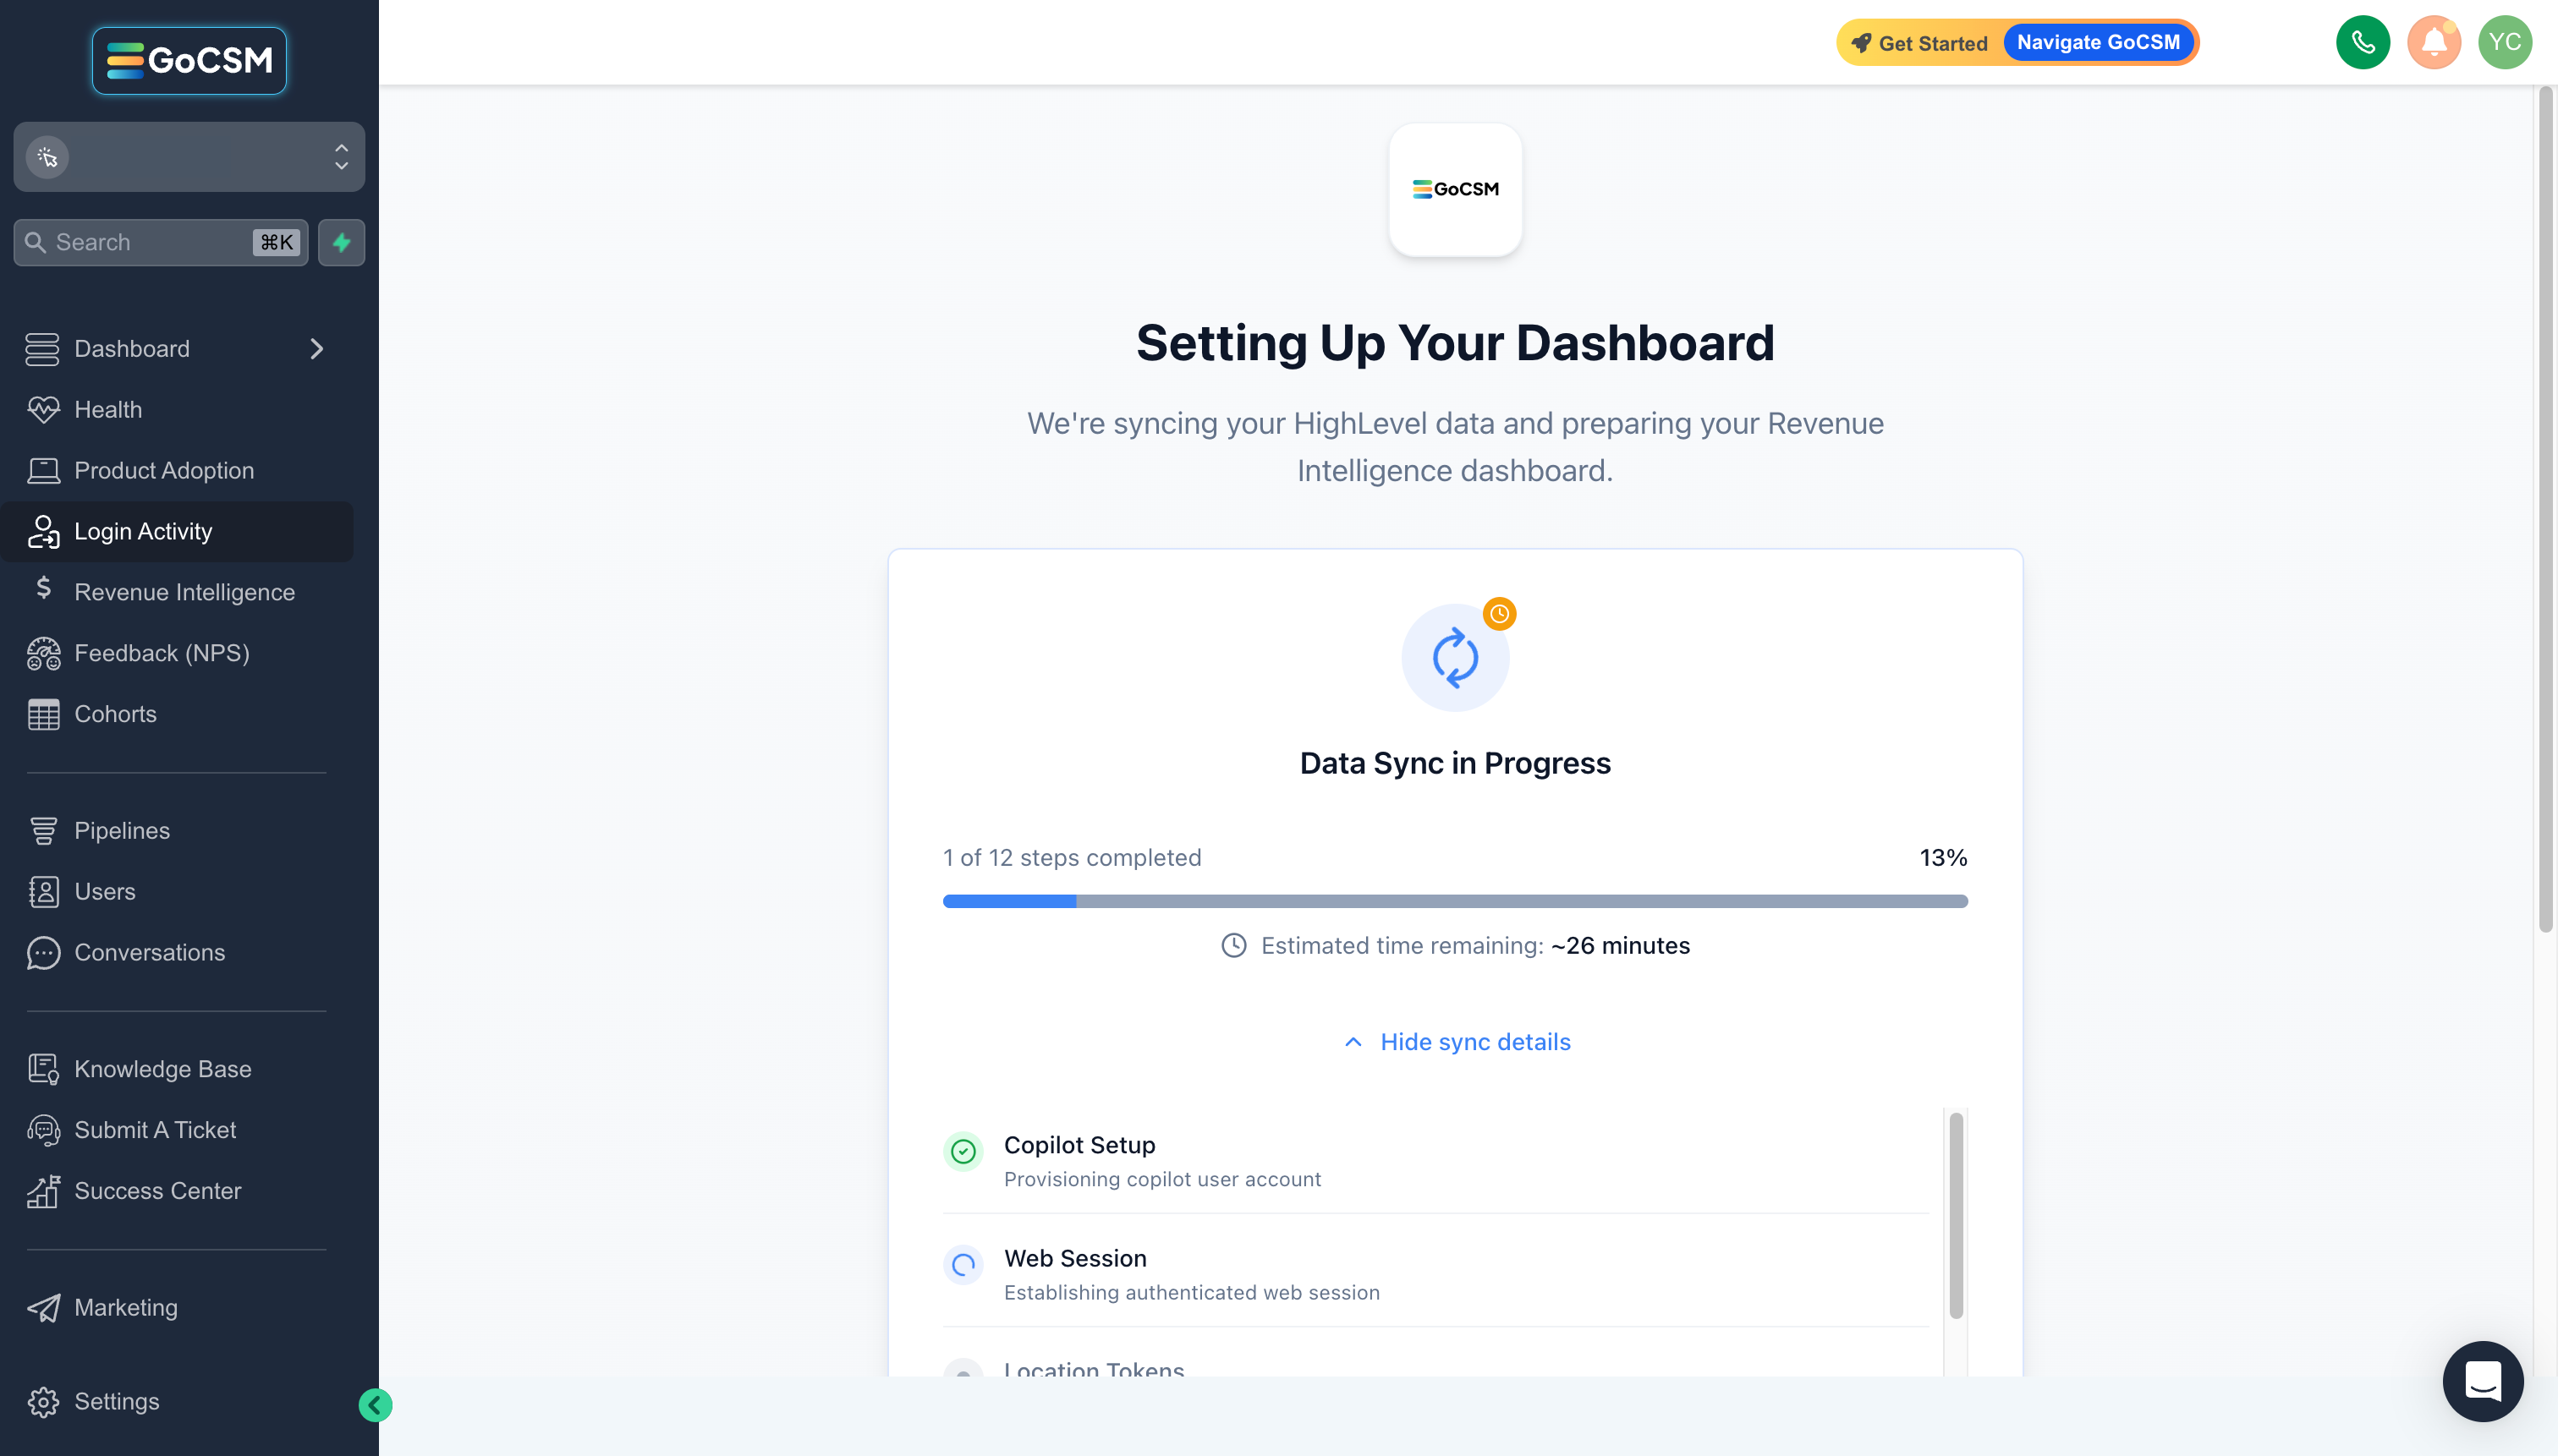Click the Success Center stairs icon
The image size is (2558, 1456).
(x=43, y=1191)
